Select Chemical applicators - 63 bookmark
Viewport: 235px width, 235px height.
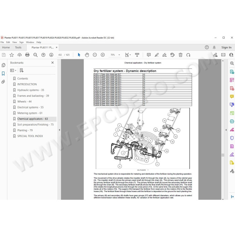click(33, 119)
